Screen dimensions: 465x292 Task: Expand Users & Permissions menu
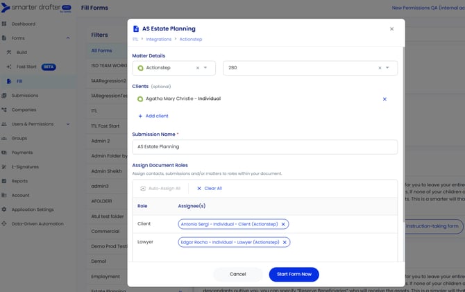68,124
